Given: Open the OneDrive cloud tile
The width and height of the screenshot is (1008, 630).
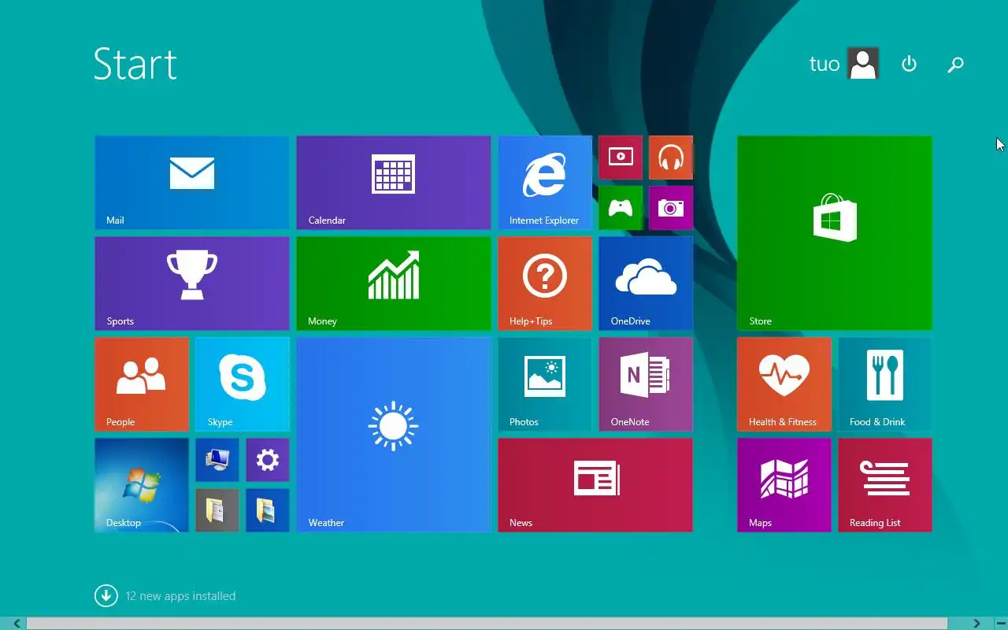Looking at the screenshot, I should click(646, 283).
